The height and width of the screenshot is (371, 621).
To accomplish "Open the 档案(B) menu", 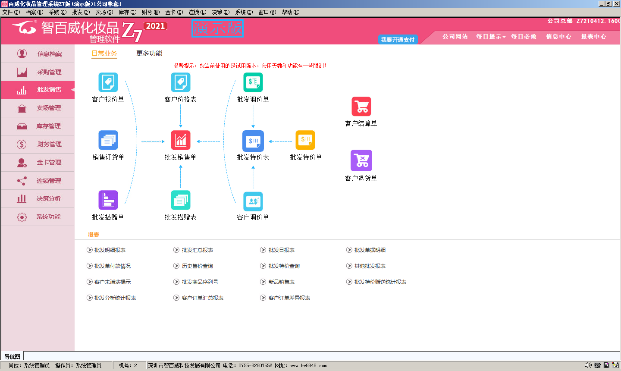I will coord(34,12).
